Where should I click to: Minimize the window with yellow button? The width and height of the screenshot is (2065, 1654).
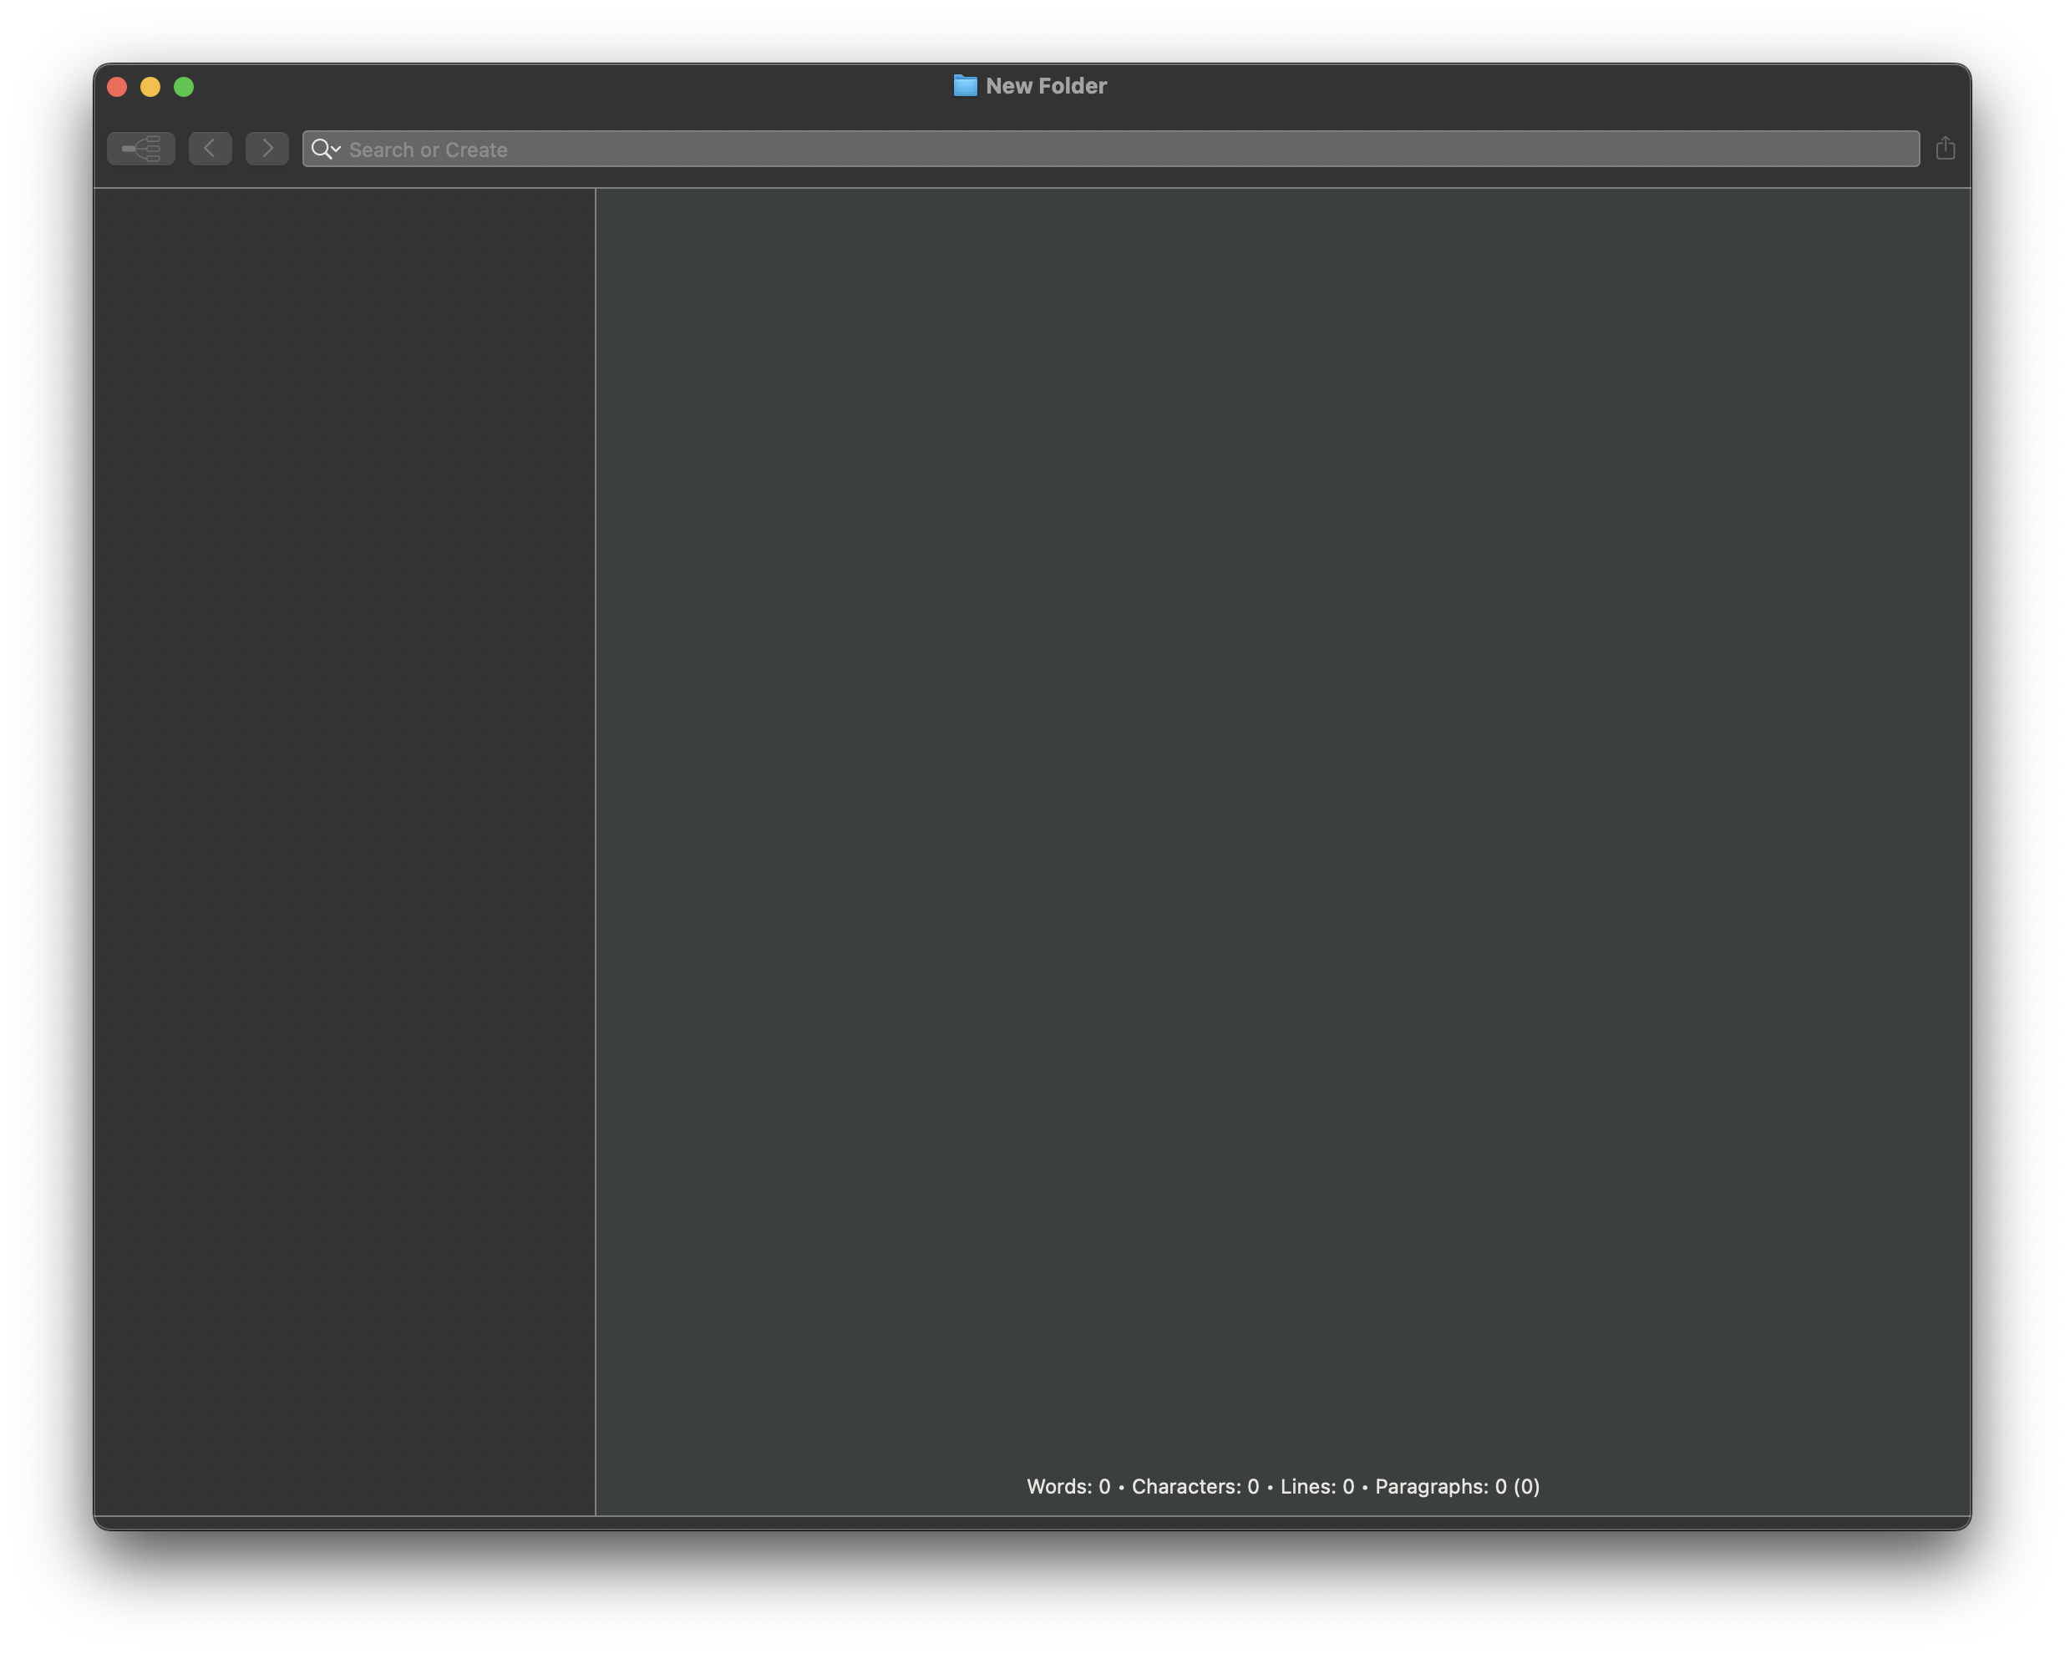(x=150, y=87)
